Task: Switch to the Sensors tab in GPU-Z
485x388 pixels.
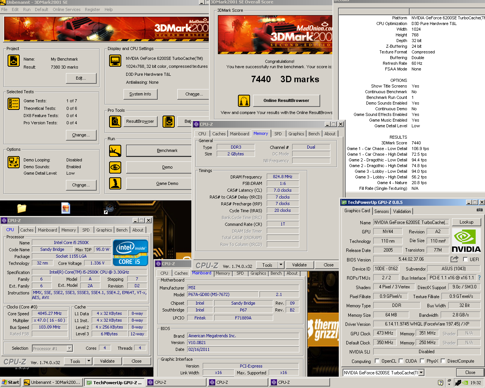Action: click(x=382, y=211)
